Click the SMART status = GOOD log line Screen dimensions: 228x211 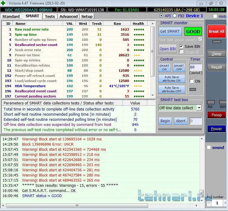[x=42, y=196]
